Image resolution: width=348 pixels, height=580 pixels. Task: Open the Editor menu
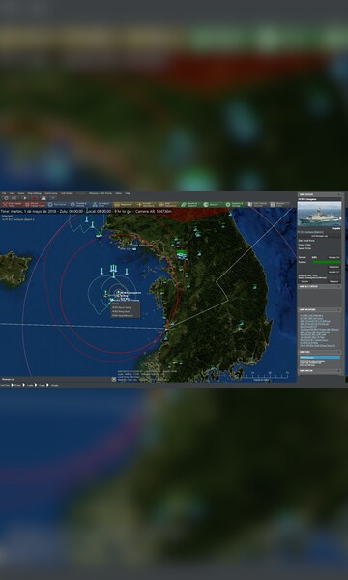118,193
